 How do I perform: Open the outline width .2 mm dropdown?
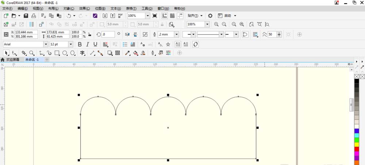click(177, 34)
